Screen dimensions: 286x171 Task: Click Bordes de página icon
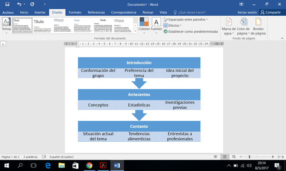[258, 26]
